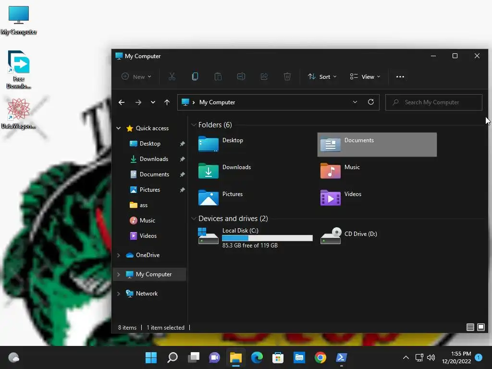The width and height of the screenshot is (492, 369).
Task: Open taskbar Search magnifier
Action: tap(172, 357)
